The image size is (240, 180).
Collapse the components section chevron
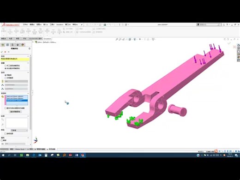[28, 93]
